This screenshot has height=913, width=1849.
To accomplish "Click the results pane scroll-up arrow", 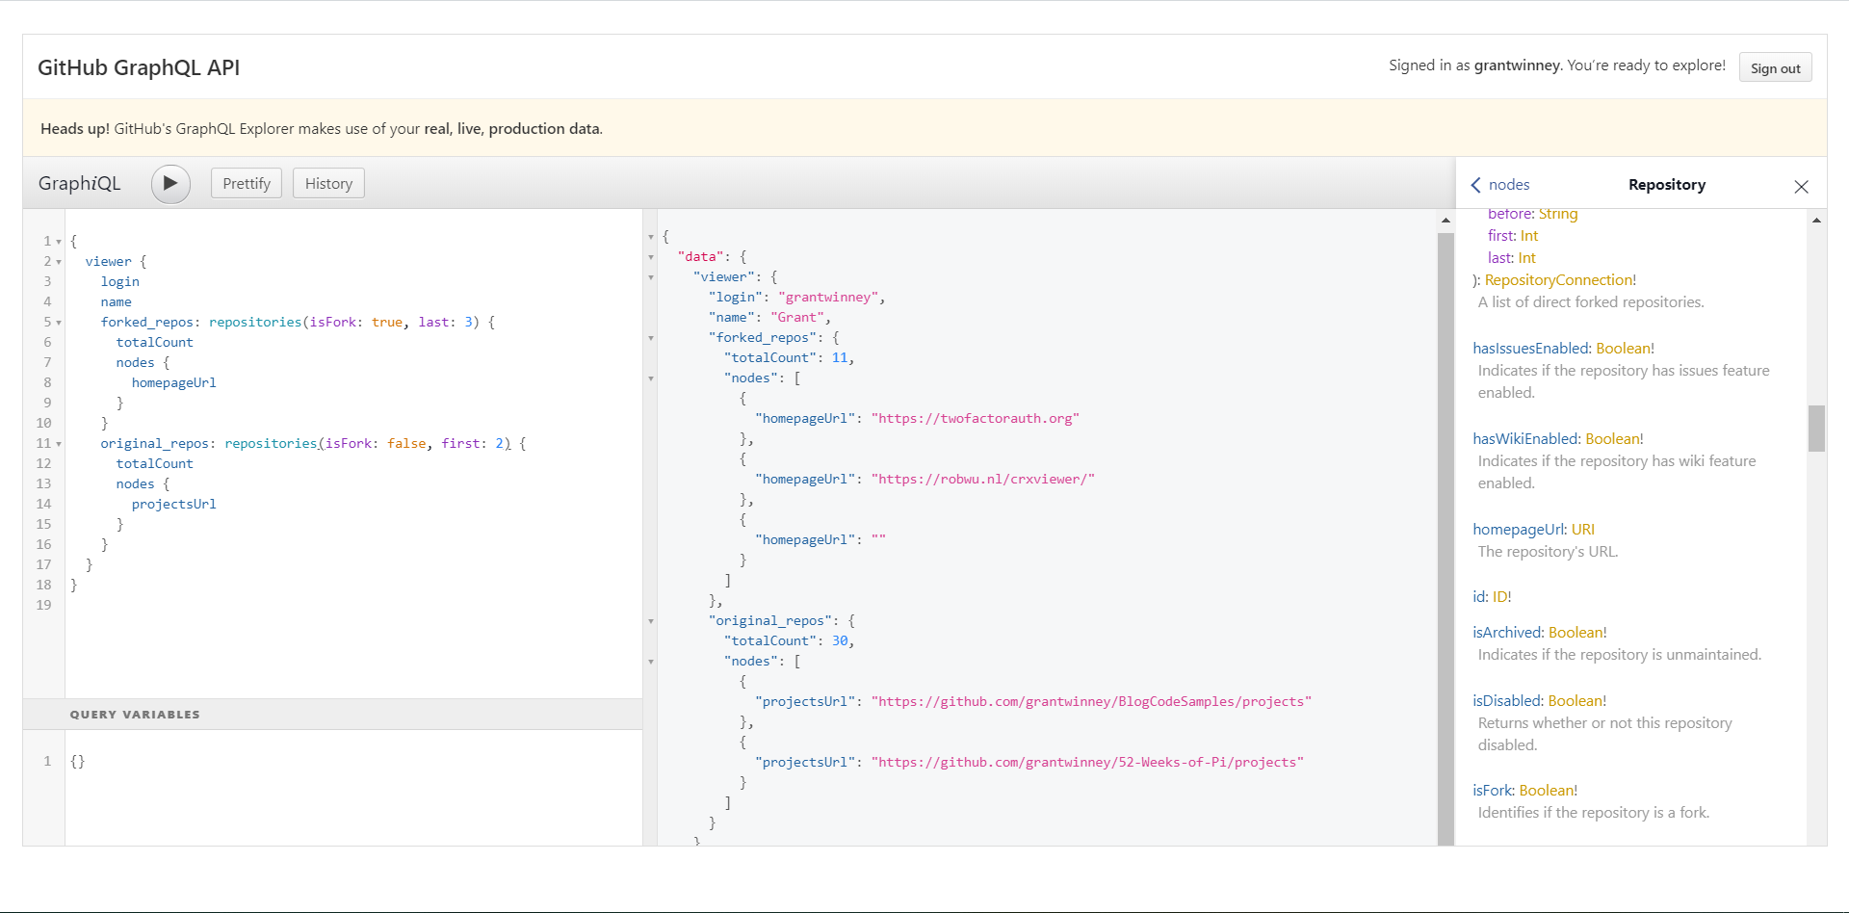I will pos(1445,221).
